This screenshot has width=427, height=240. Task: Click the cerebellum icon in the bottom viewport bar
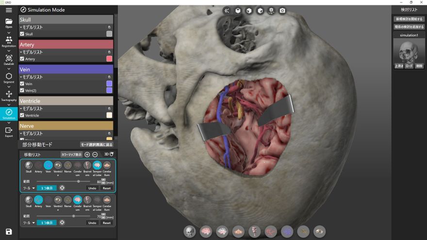pos(238,232)
